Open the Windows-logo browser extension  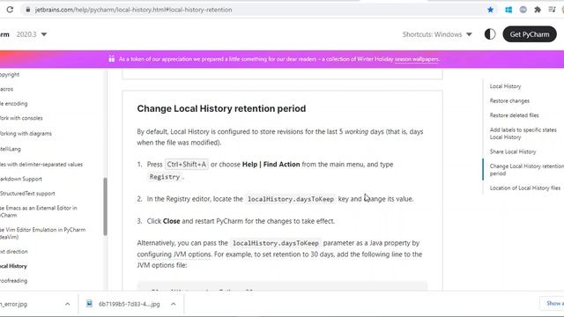click(508, 10)
